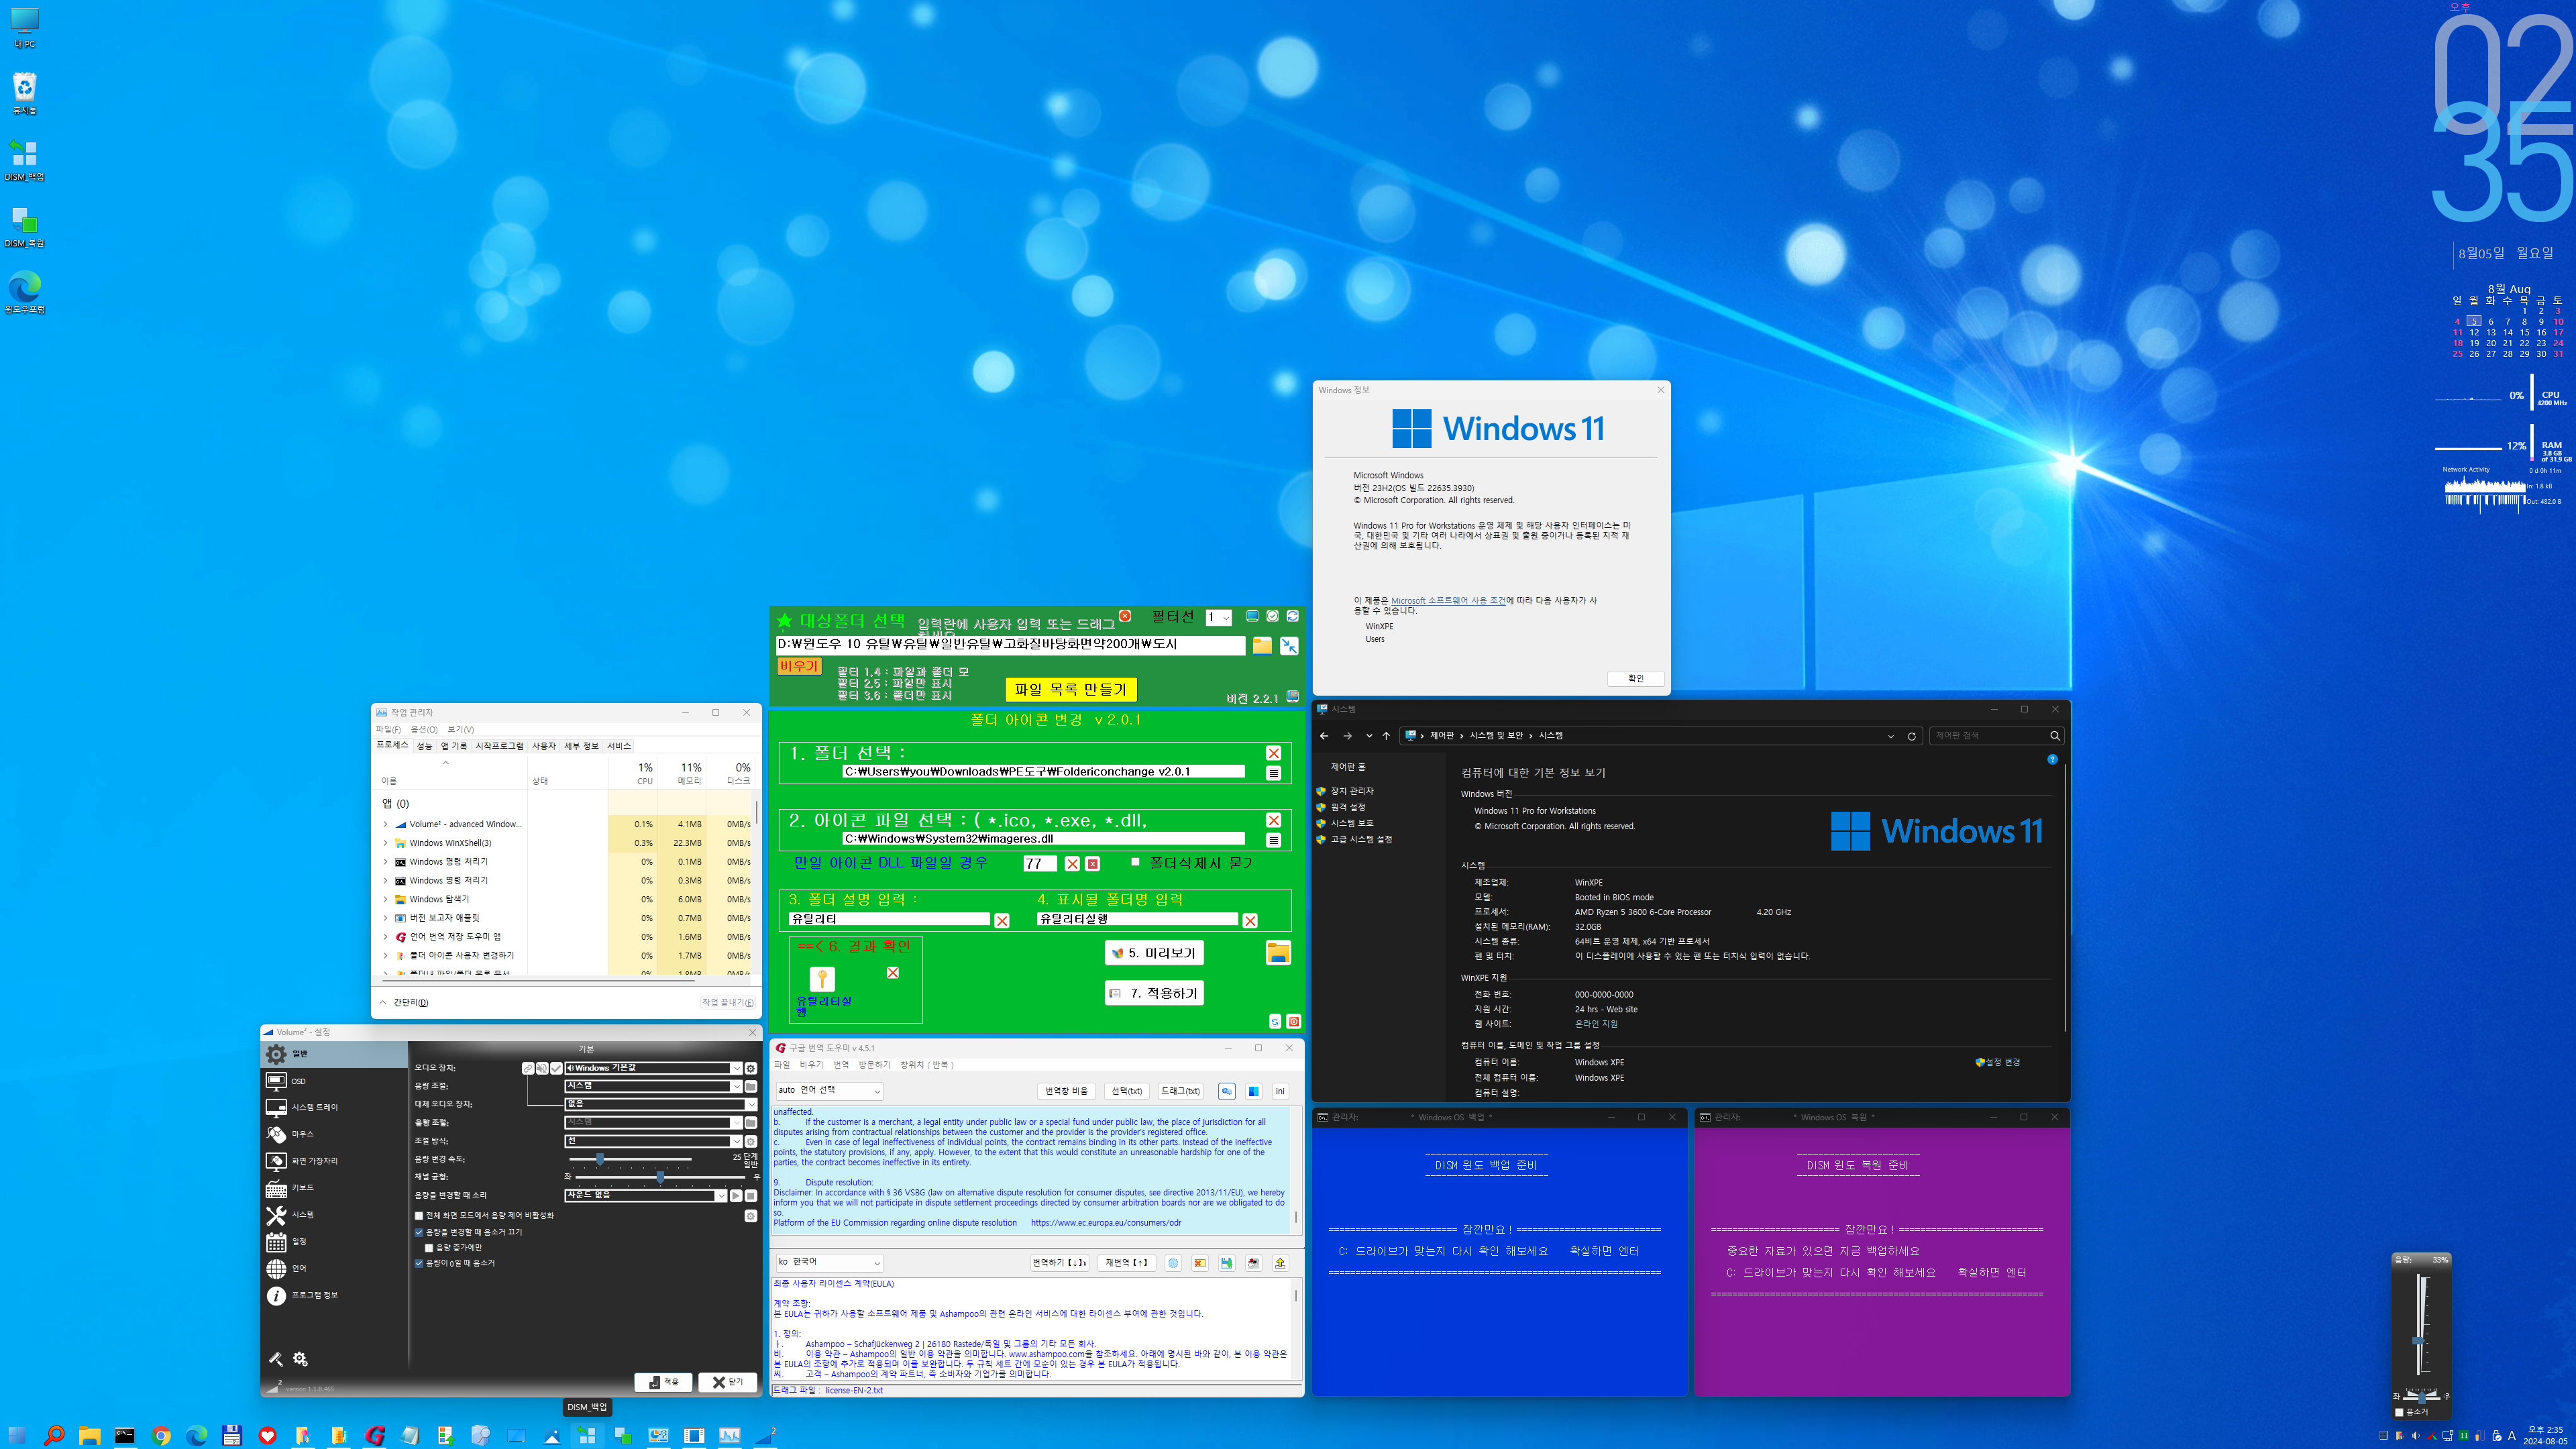Open 장치 관리자 link in System window

[1351, 791]
